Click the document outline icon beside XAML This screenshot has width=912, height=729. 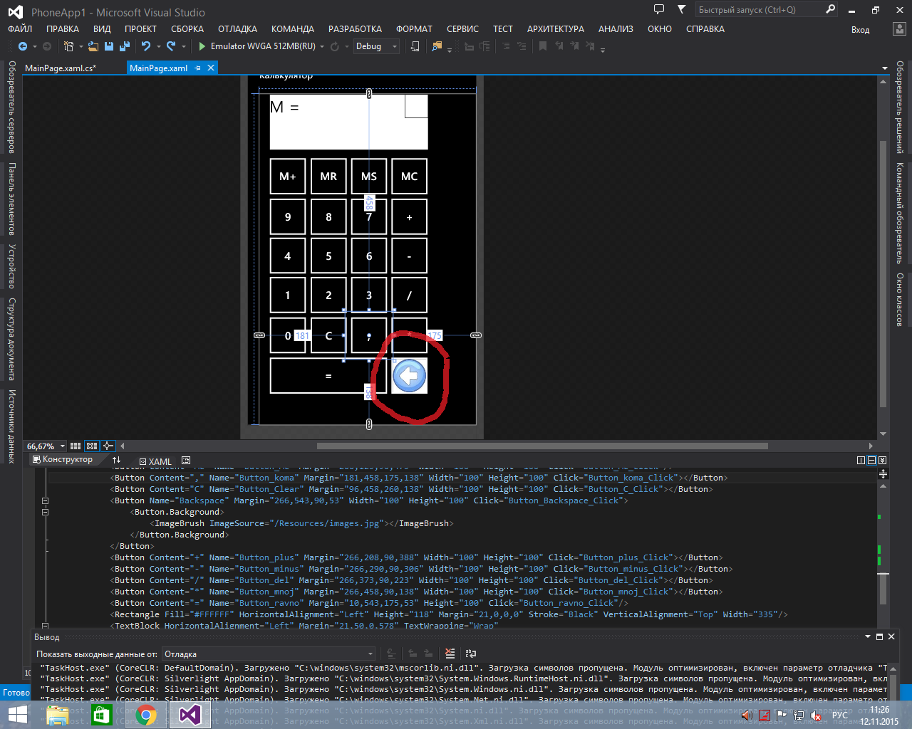point(186,461)
